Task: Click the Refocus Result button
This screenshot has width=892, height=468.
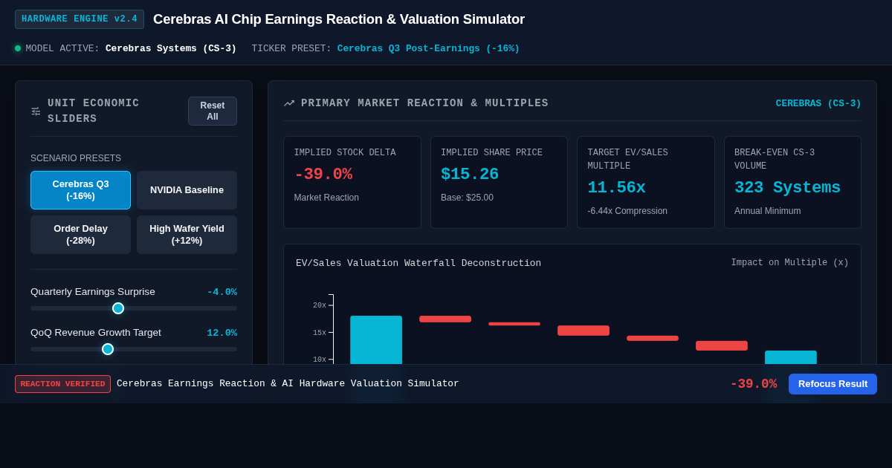Action: pyautogui.click(x=833, y=384)
